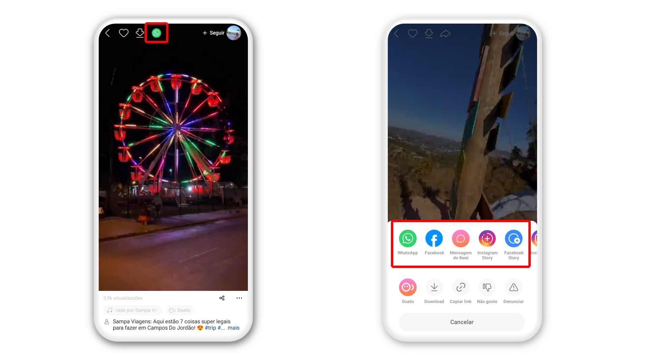
Task: Select the Cancelar button
Action: coord(461,322)
